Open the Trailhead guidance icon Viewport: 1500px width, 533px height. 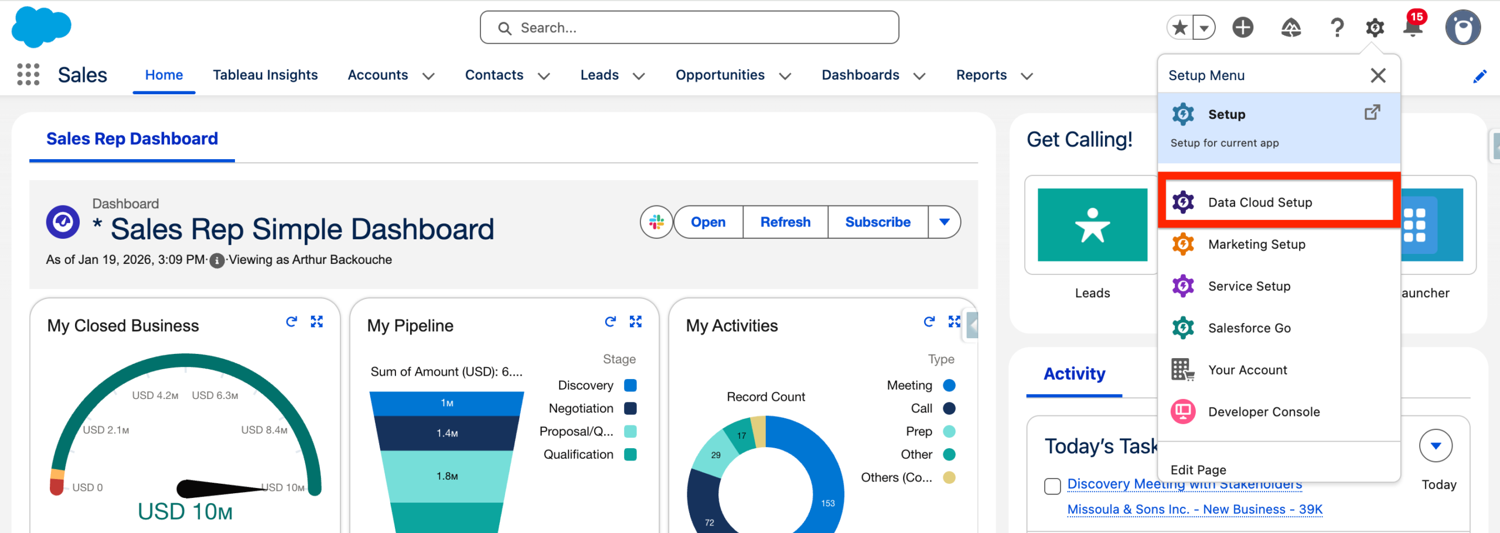tap(1291, 27)
